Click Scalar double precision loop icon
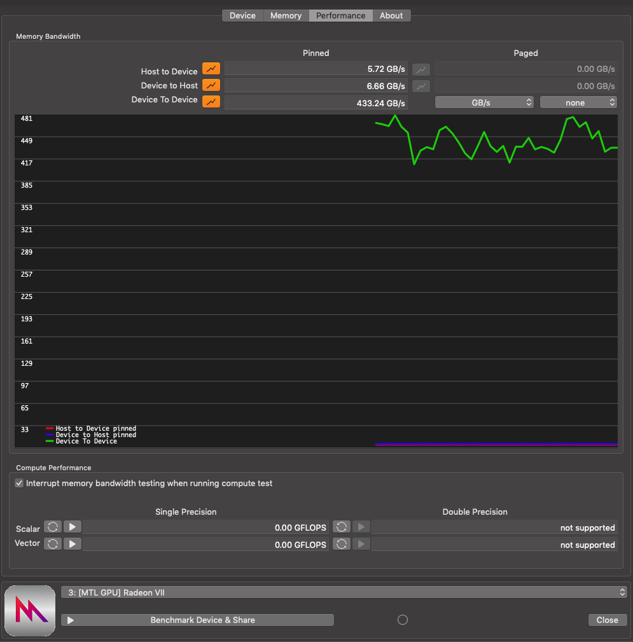Screen dimensions: 633x642 pos(342,527)
